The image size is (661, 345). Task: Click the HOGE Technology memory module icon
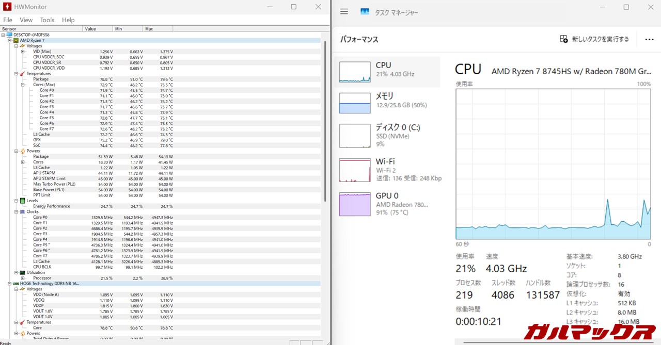pyautogui.click(x=16, y=284)
